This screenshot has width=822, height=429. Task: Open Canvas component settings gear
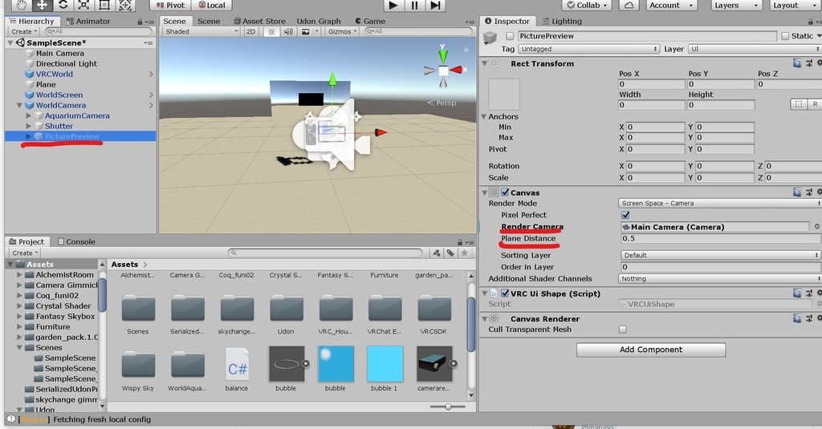pos(819,192)
